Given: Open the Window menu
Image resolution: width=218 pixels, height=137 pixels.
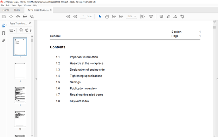Looking at the screenshot, I should pyautogui.click(x=27, y=5).
